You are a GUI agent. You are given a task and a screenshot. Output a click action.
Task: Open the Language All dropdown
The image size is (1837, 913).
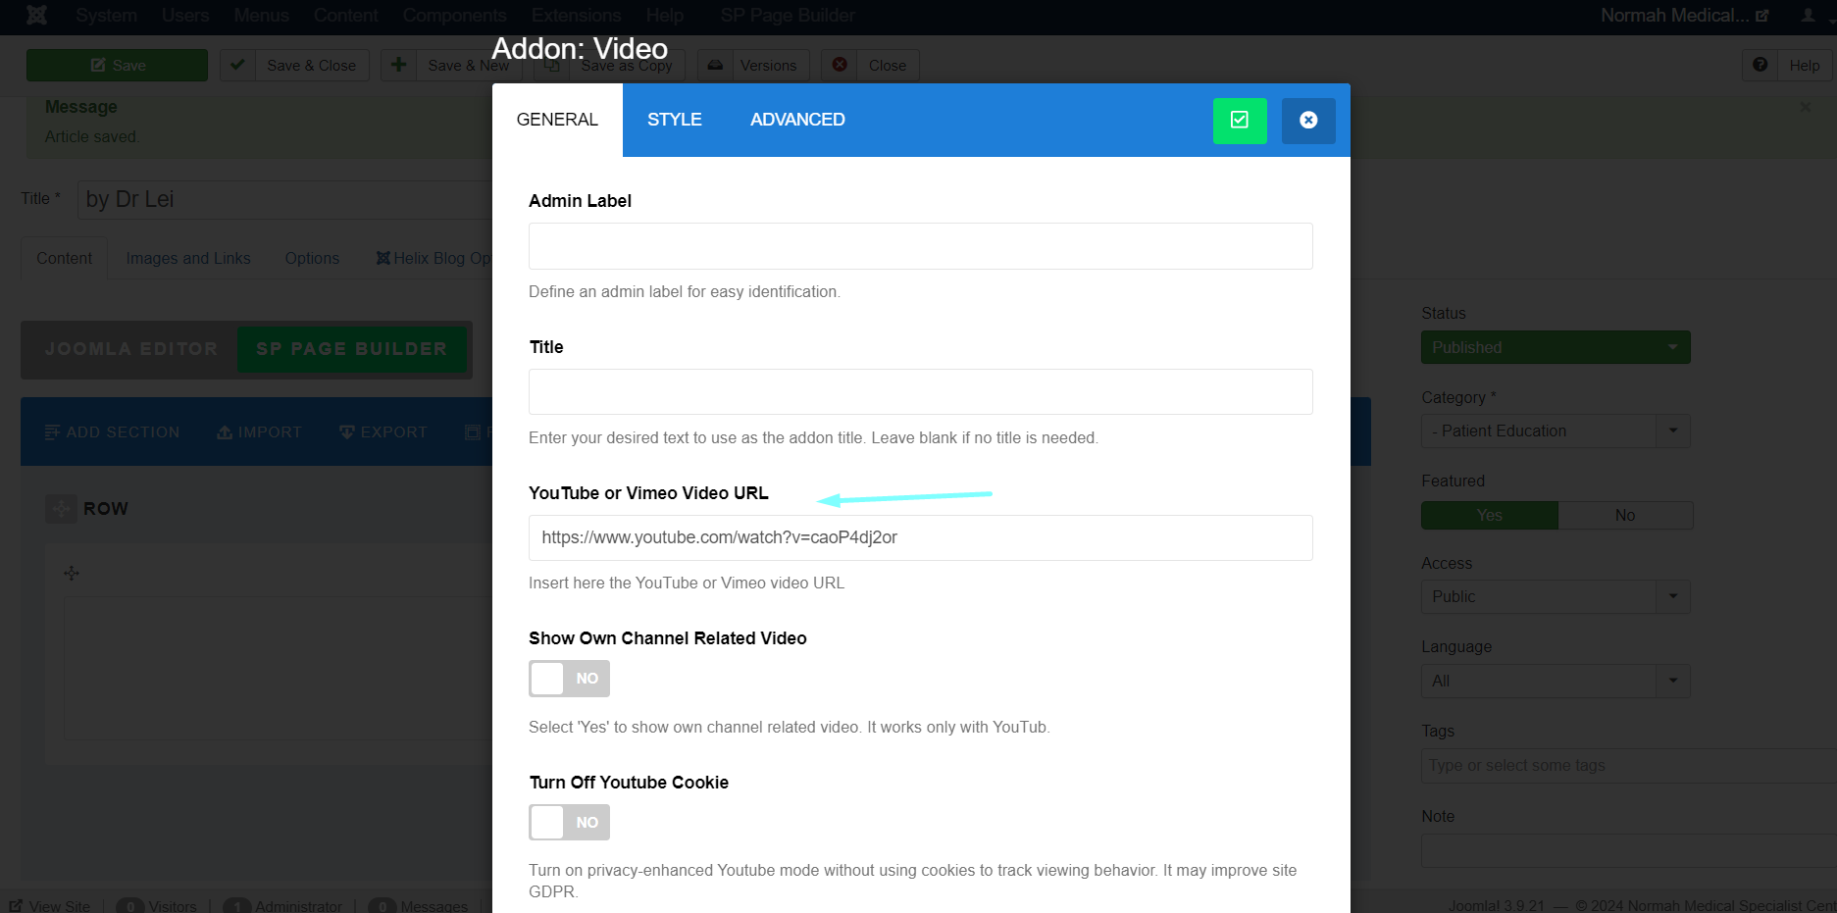[1556, 682]
